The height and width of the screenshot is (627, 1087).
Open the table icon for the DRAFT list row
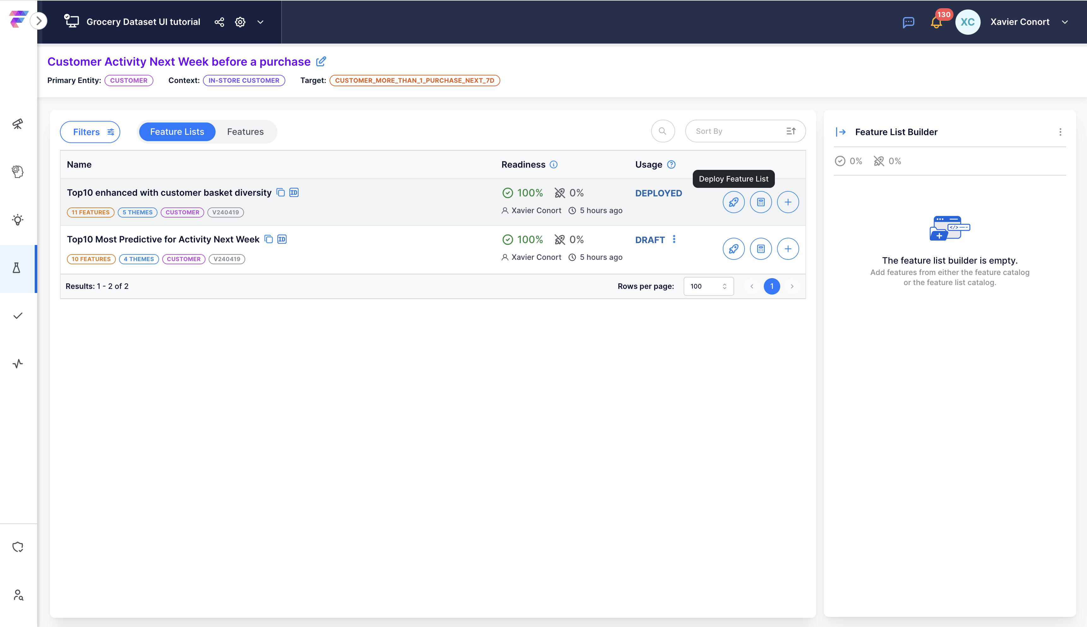pos(761,248)
